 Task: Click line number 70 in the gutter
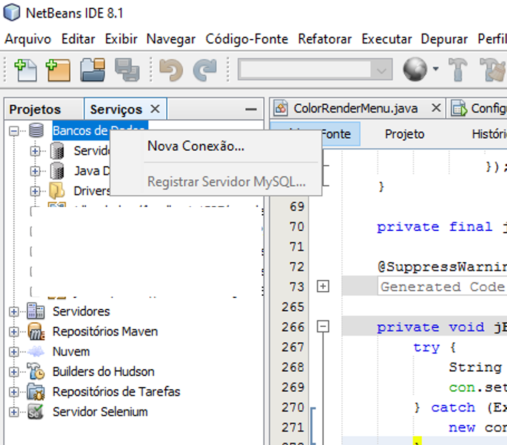(x=297, y=226)
